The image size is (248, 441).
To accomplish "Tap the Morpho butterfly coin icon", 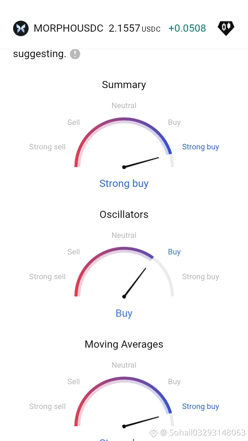I will tap(21, 28).
